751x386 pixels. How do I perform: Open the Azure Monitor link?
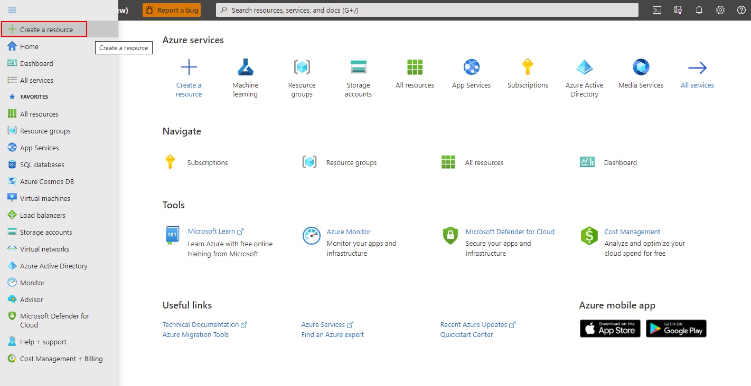point(349,231)
